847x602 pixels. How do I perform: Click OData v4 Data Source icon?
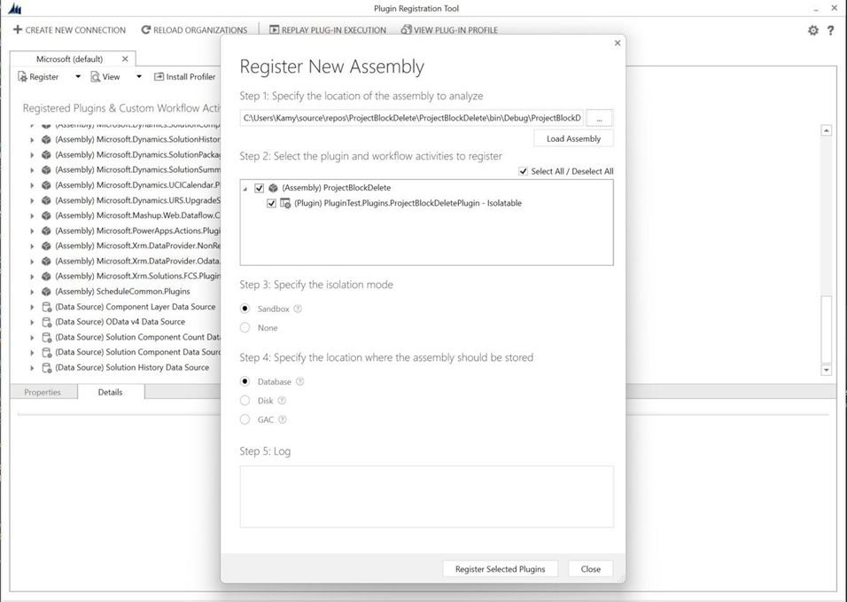tap(46, 322)
